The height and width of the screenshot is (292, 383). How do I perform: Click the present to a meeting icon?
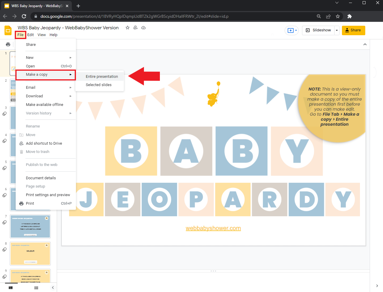(x=291, y=30)
